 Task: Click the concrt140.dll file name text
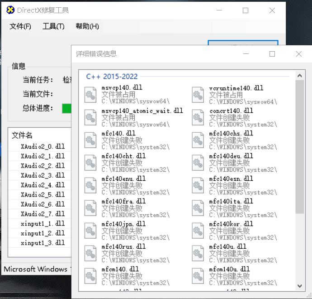point(231,111)
